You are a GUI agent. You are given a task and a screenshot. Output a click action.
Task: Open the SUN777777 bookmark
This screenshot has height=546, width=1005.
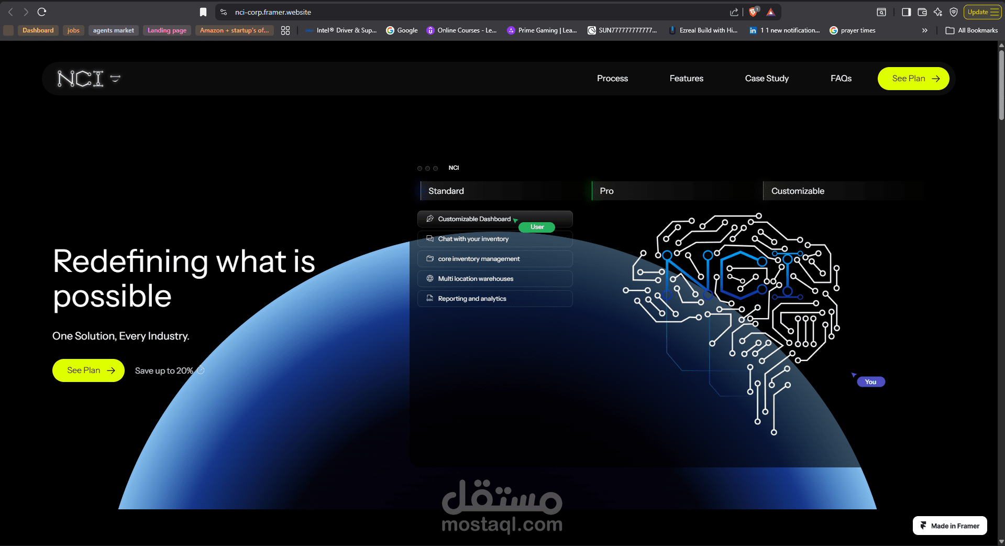click(622, 30)
